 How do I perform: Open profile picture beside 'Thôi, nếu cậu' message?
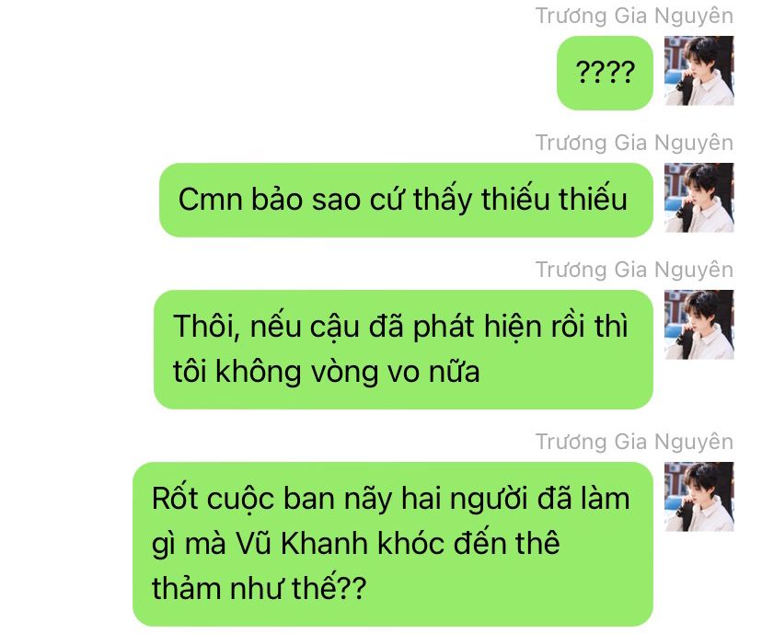pyautogui.click(x=698, y=325)
